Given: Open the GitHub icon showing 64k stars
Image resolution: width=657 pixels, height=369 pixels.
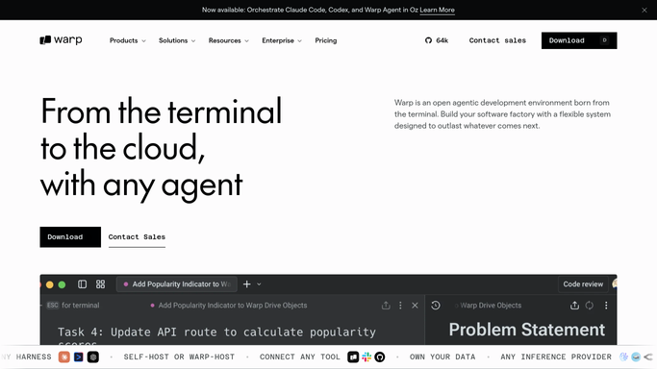Looking at the screenshot, I should (436, 40).
